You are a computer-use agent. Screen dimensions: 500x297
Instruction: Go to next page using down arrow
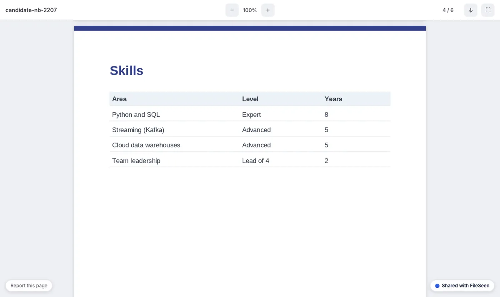(x=471, y=10)
